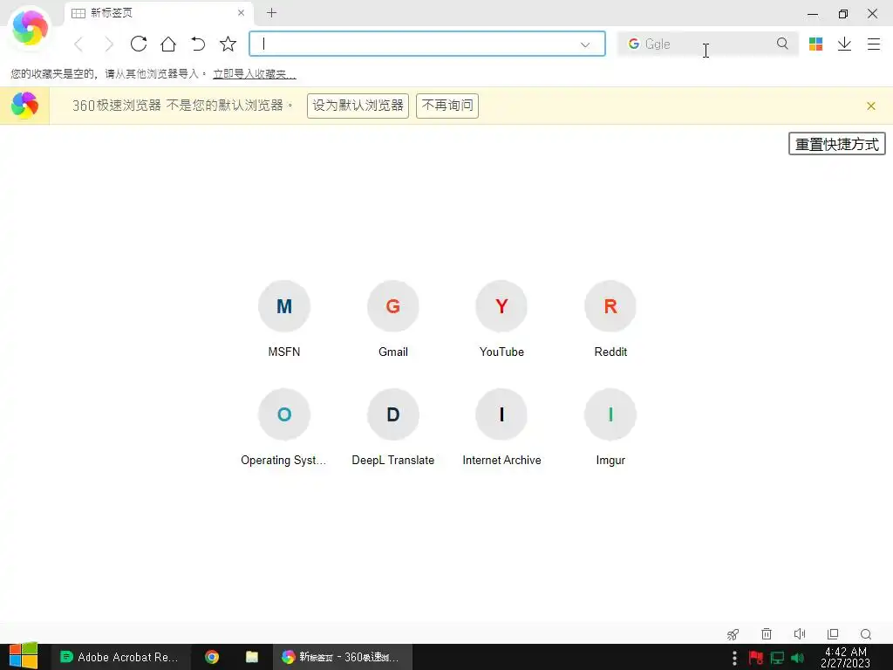Open the colorful extensions grid icon
This screenshot has width=893, height=670.
tap(815, 44)
